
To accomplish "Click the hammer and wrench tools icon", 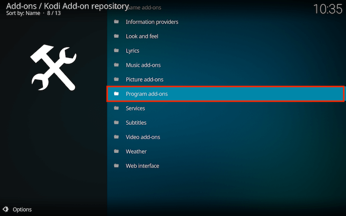I will coord(53,67).
